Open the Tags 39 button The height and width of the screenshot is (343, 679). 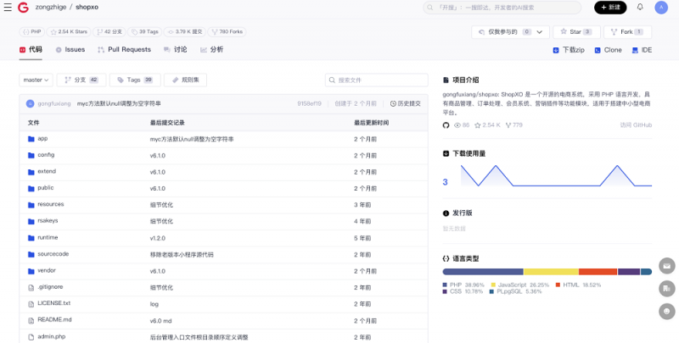coord(135,80)
